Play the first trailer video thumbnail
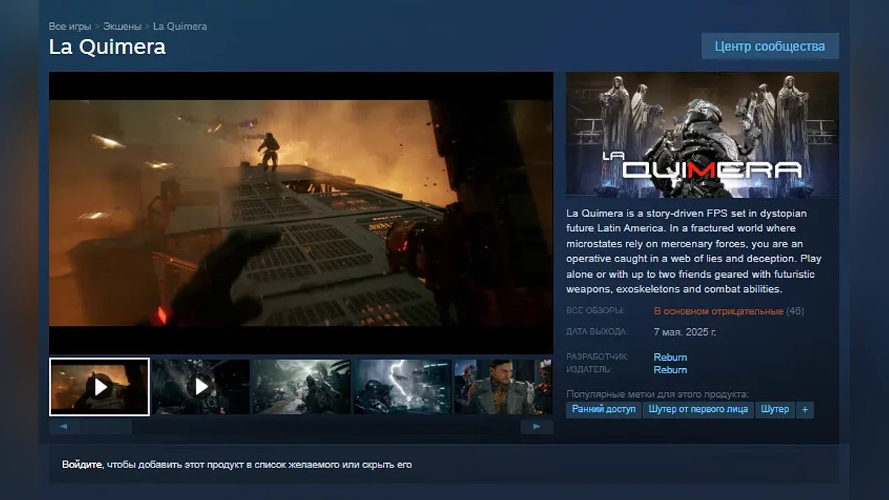This screenshot has height=500, width=889. (x=99, y=387)
